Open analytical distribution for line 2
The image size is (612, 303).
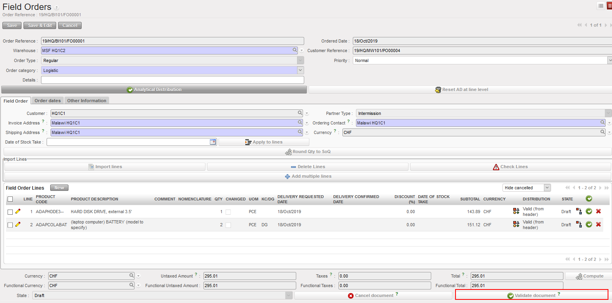click(516, 225)
